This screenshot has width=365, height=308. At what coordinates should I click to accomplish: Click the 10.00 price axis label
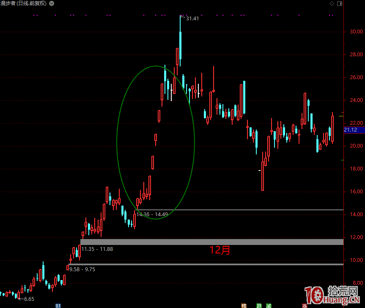point(357,260)
